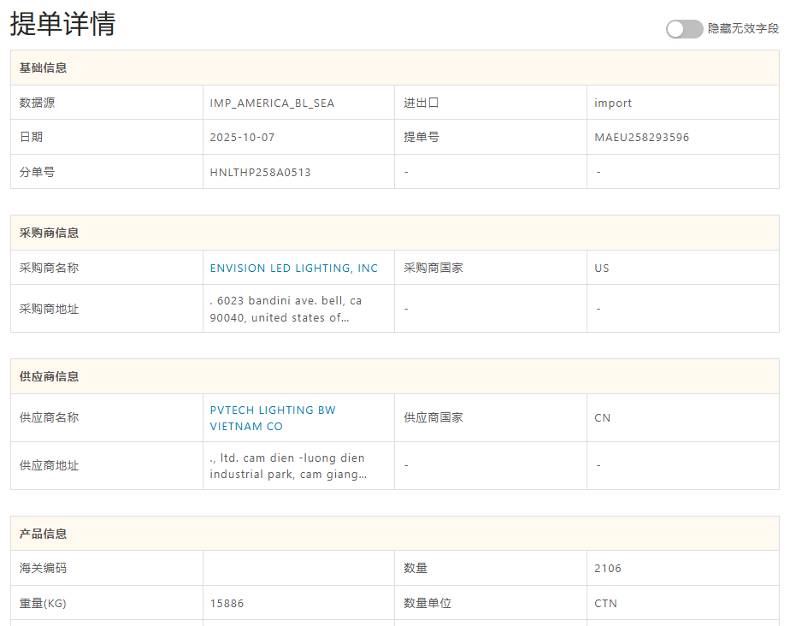Click the supplier country value CN
Viewport: 796px width, 626px height.
(x=603, y=418)
